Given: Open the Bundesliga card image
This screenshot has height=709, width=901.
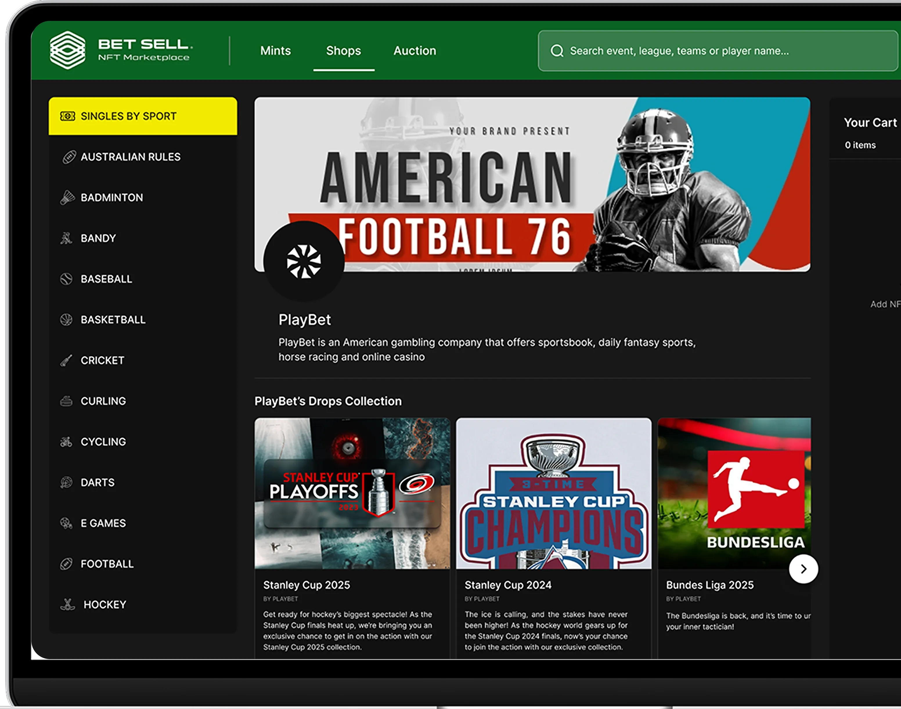Looking at the screenshot, I should tap(734, 493).
